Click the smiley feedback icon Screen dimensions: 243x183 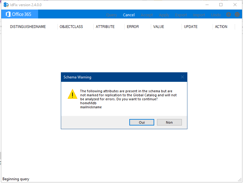click(237, 14)
